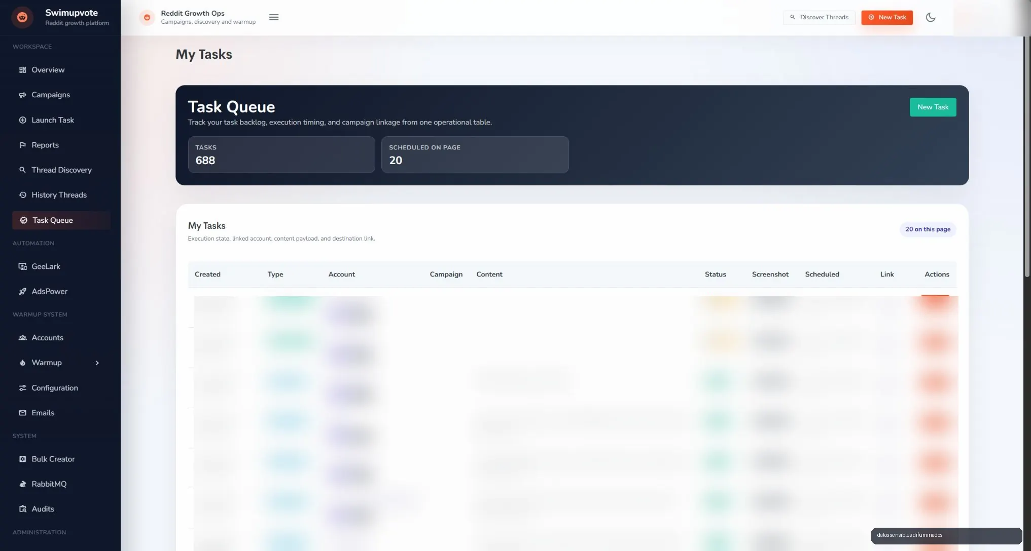
Task: Click the Tasks 688 stat card
Action: coord(281,154)
